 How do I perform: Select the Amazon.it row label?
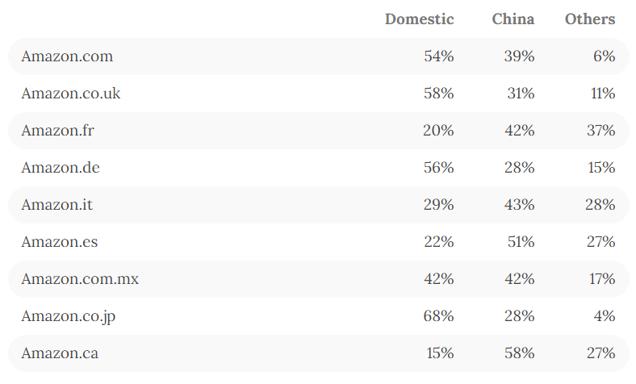tap(56, 205)
